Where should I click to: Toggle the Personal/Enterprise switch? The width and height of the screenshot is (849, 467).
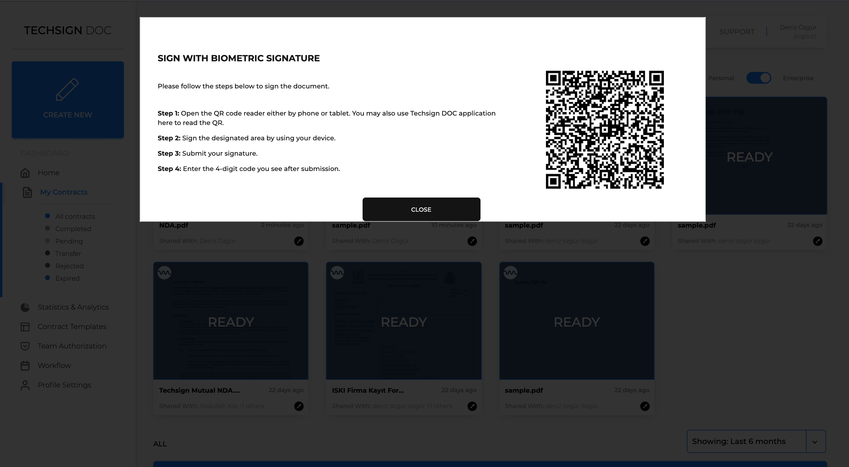coord(758,78)
